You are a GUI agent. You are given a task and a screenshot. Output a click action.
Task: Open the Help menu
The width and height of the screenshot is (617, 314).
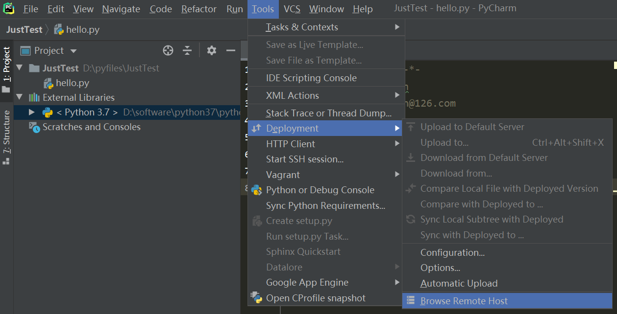click(363, 9)
